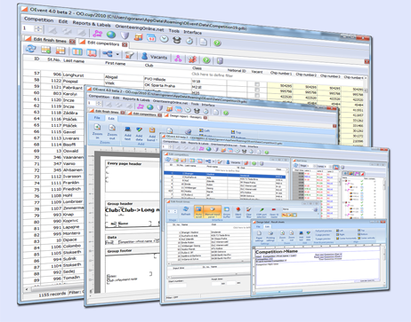
Task: Click the globe icon in main toolbar
Action: tap(111, 35)
